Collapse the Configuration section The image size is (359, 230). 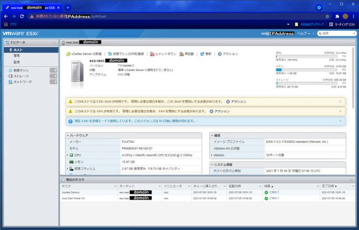(x=212, y=136)
